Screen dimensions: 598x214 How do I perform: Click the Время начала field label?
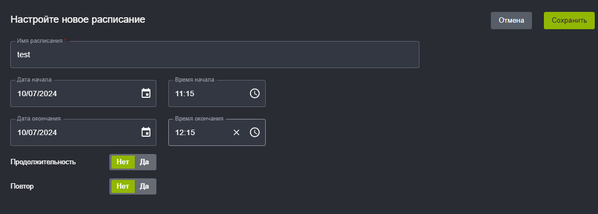click(194, 79)
